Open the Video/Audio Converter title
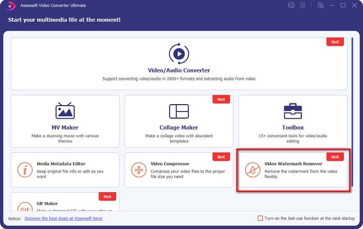Viewport: 363px width, 229px height. (179, 70)
